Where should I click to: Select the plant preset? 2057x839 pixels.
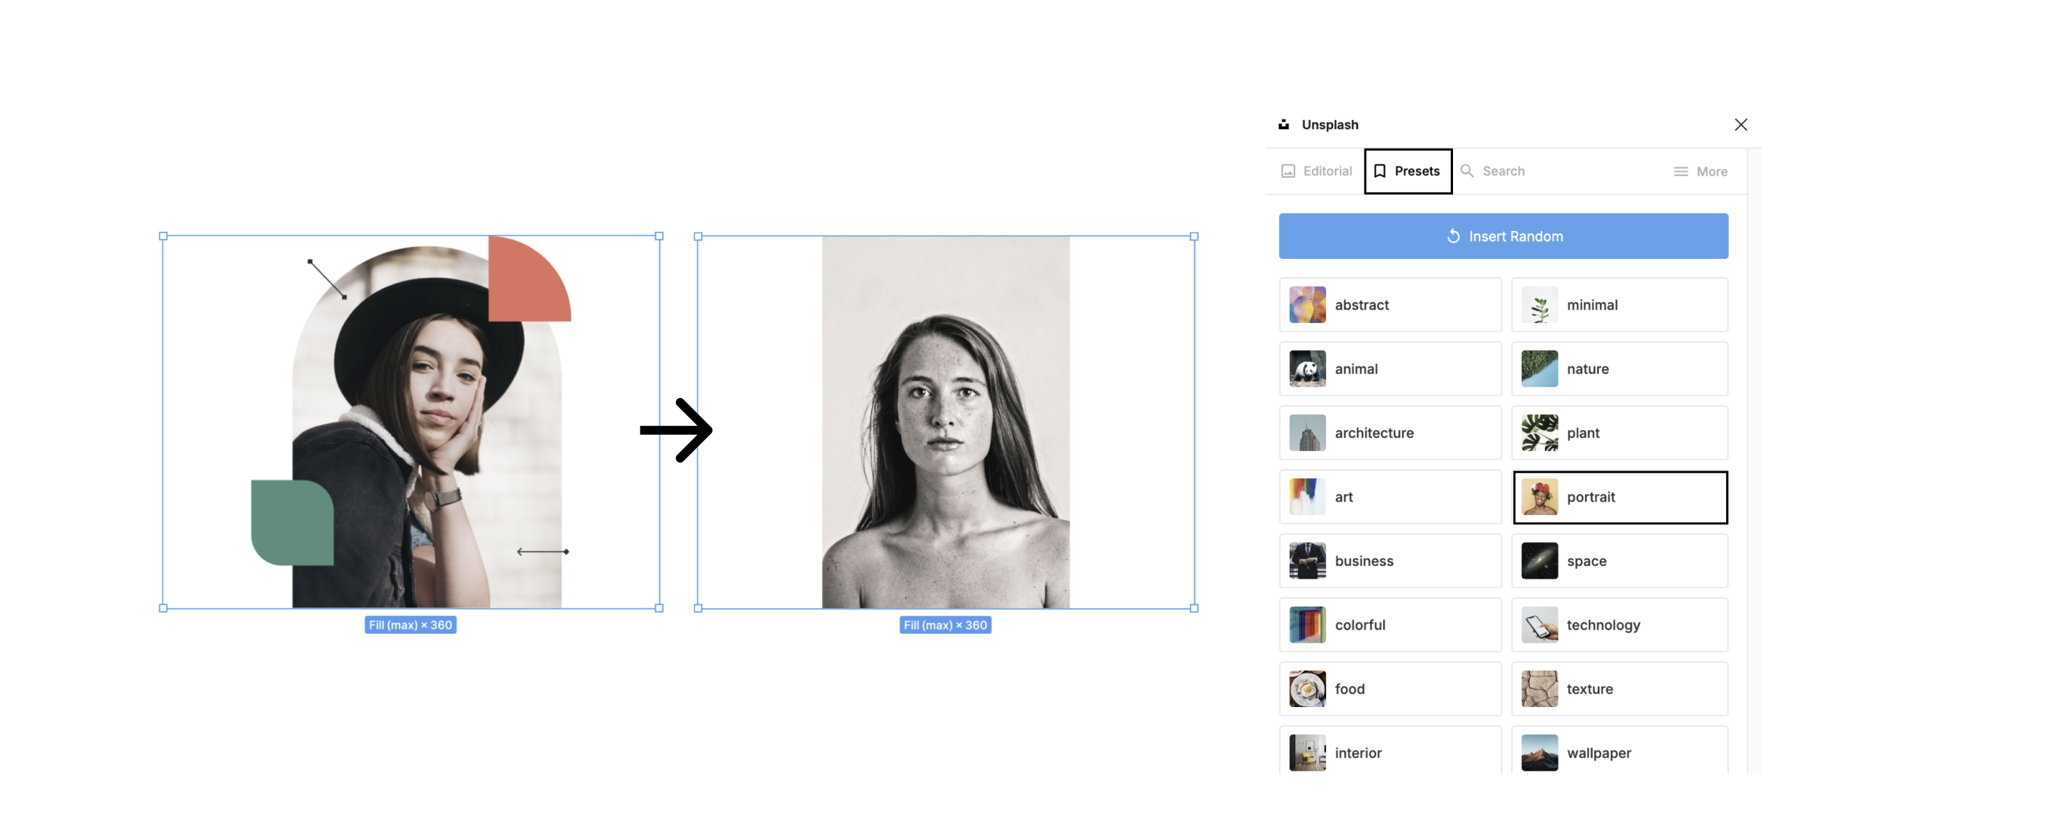point(1619,433)
